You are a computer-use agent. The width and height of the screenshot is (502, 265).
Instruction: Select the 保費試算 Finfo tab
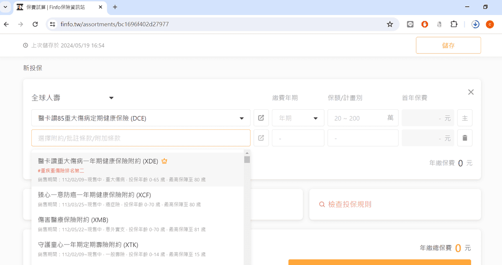click(61, 7)
